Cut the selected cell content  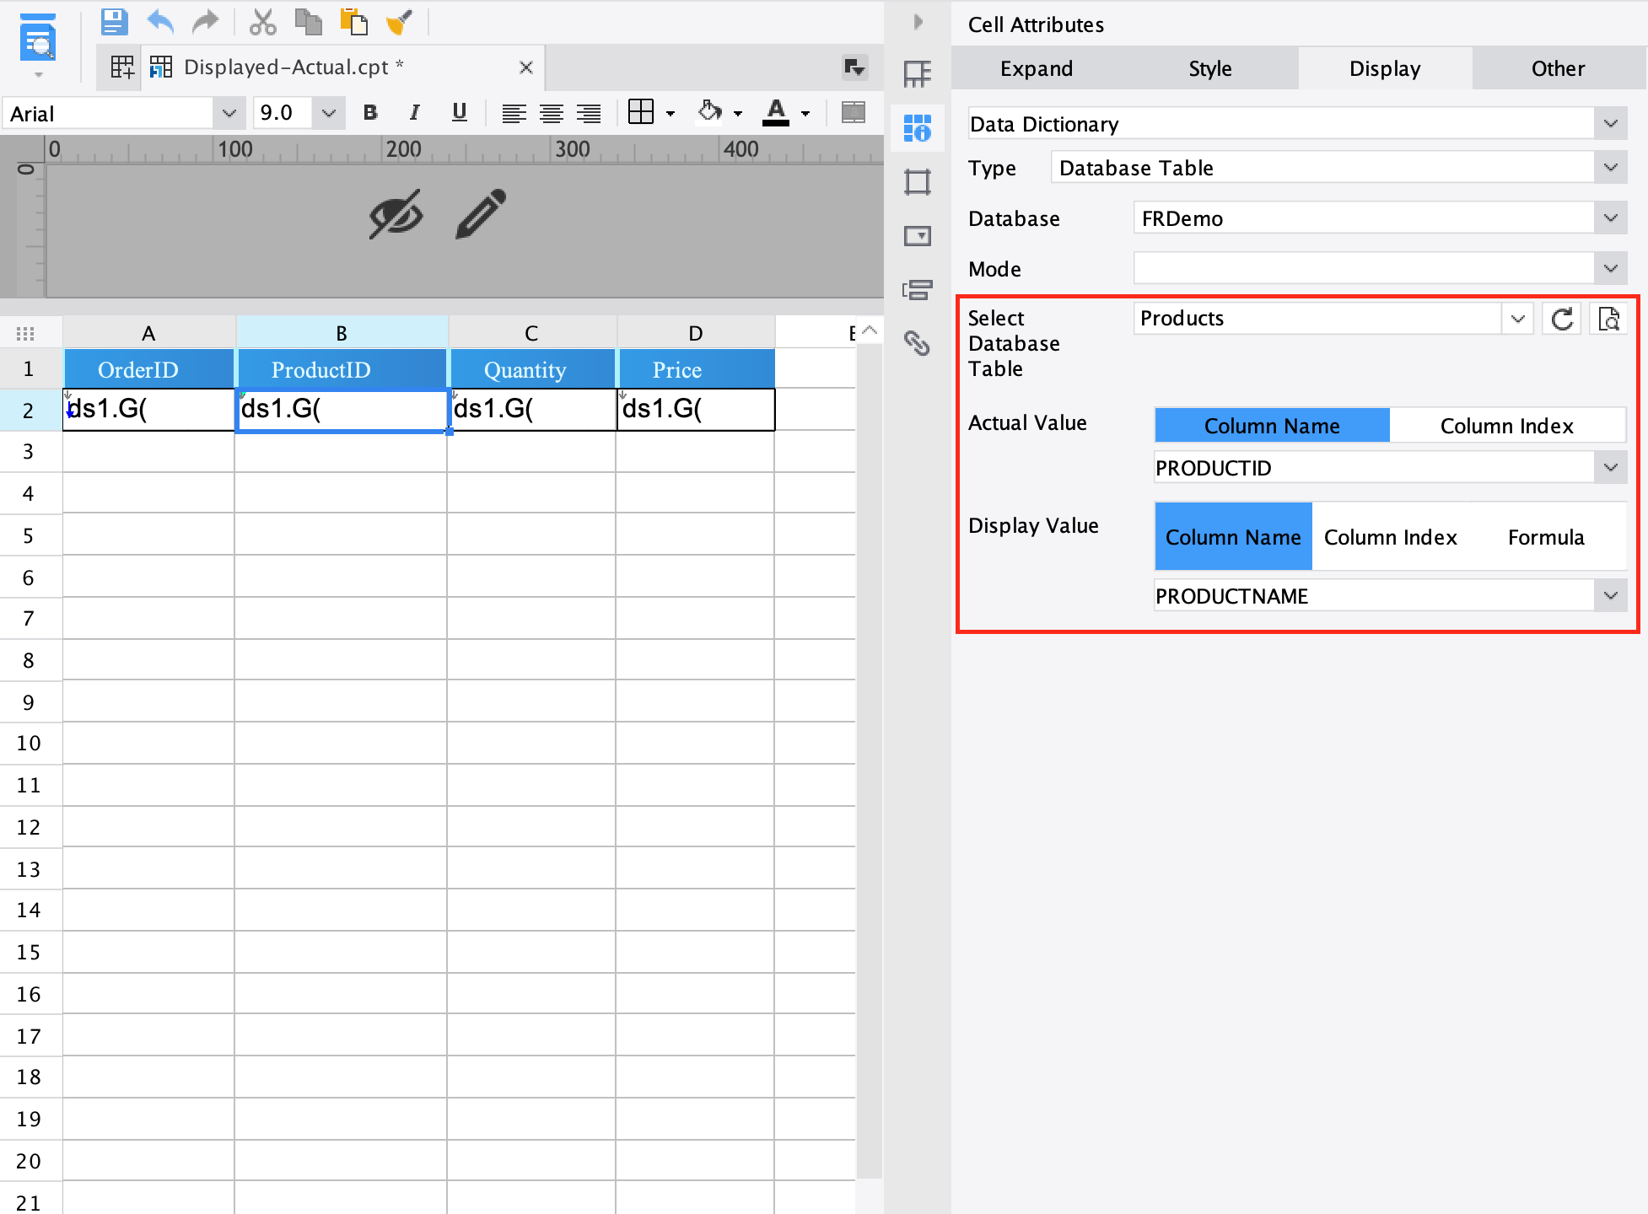click(263, 22)
